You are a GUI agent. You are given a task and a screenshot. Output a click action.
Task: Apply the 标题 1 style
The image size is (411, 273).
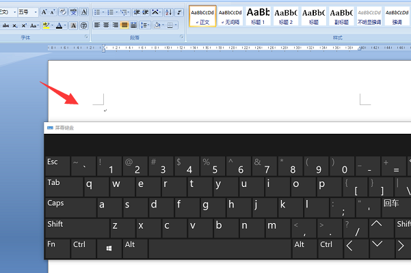point(258,16)
